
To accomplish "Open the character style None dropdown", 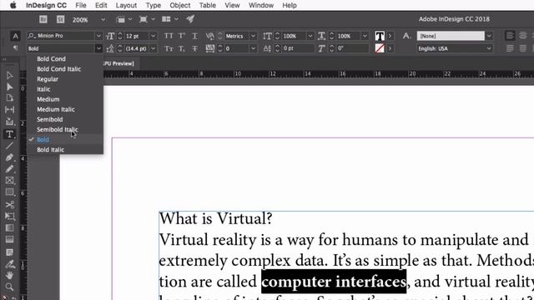I will [x=489, y=36].
